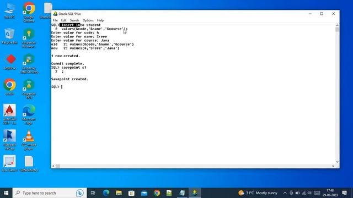Select the TdtNewNotes file on desktop

pyautogui.click(x=29, y=164)
